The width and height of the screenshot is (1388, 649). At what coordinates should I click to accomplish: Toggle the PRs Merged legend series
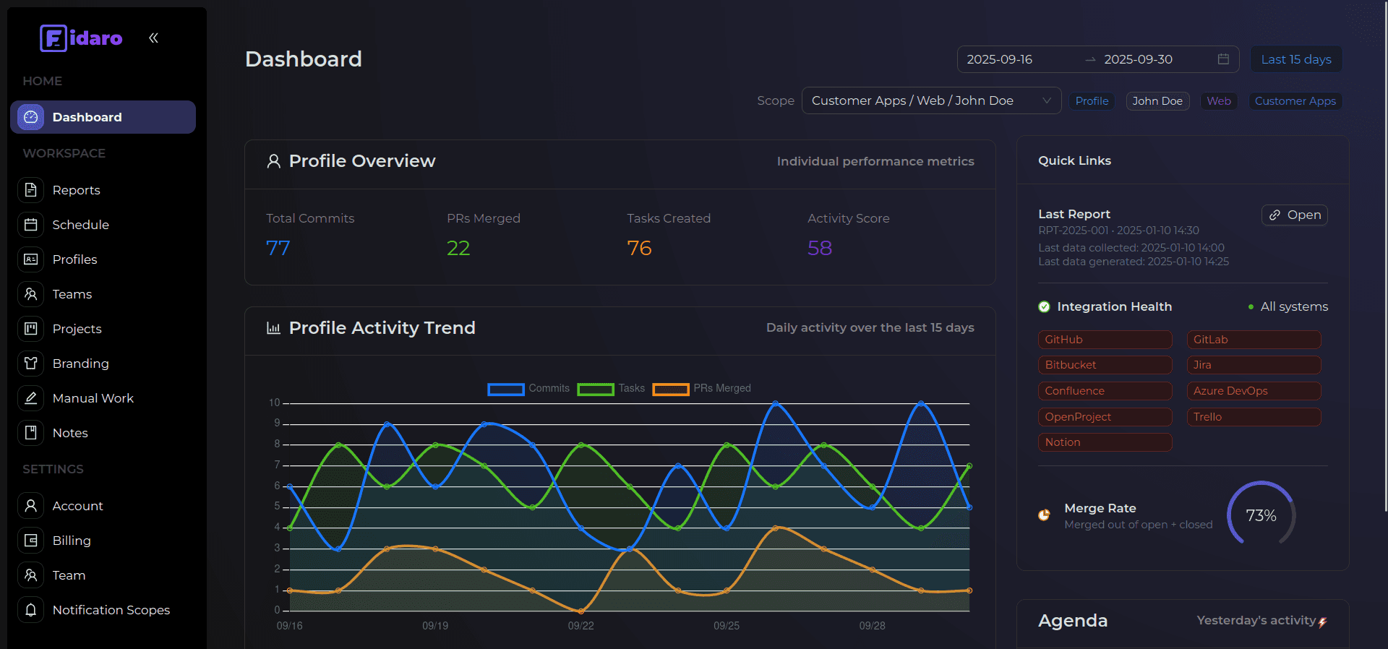701,389
